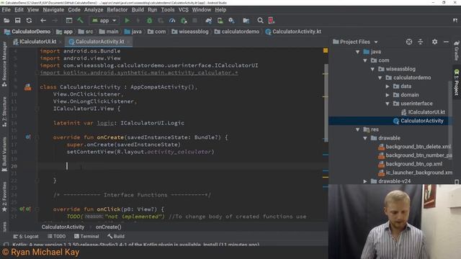Navigate Back with the left arrow icon
461x259 pixels.
pos(43,21)
